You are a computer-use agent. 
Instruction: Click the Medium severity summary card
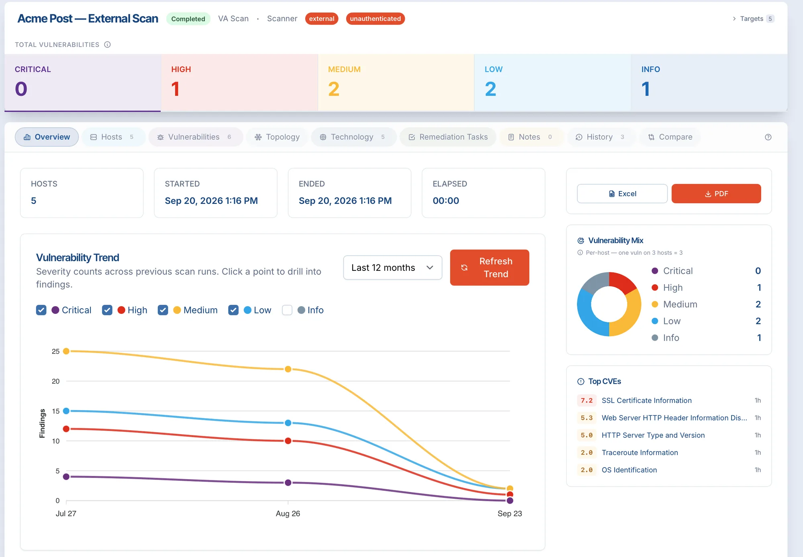[x=396, y=83]
